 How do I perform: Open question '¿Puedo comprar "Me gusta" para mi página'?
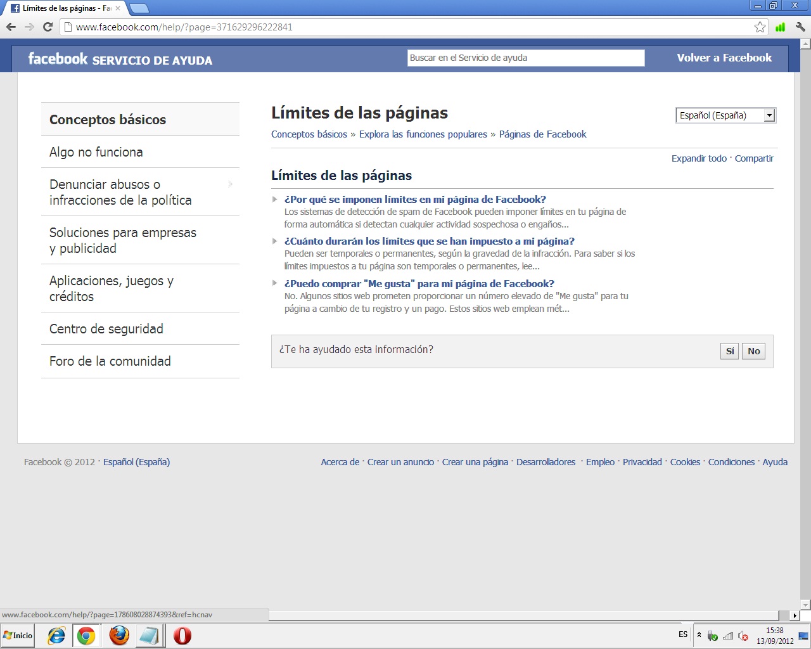click(x=419, y=283)
